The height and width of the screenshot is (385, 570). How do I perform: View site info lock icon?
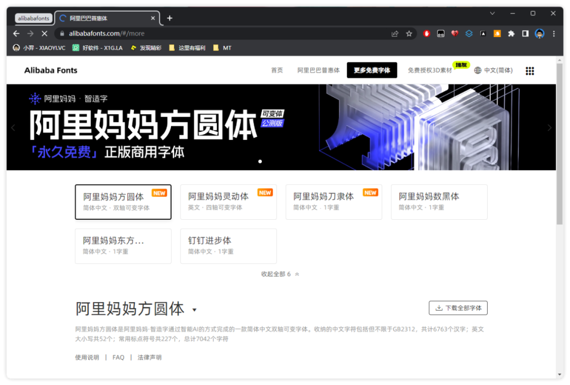[62, 33]
